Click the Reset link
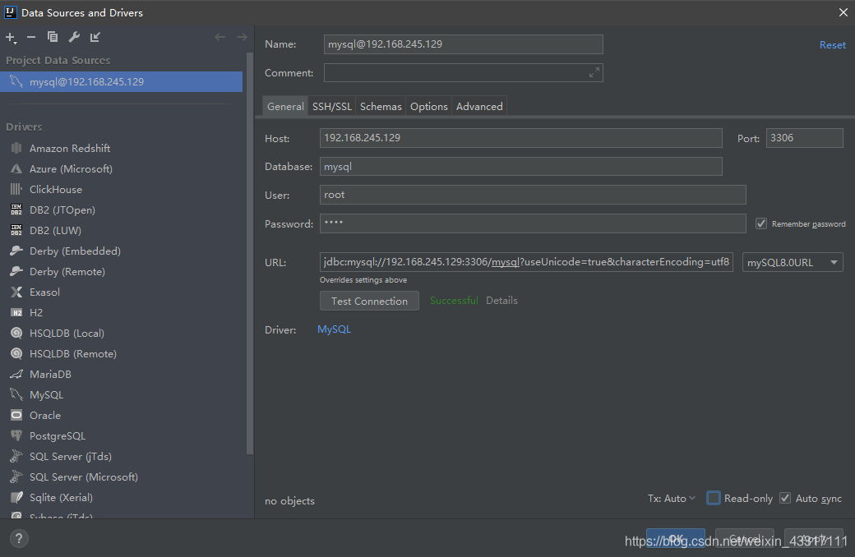 832,45
